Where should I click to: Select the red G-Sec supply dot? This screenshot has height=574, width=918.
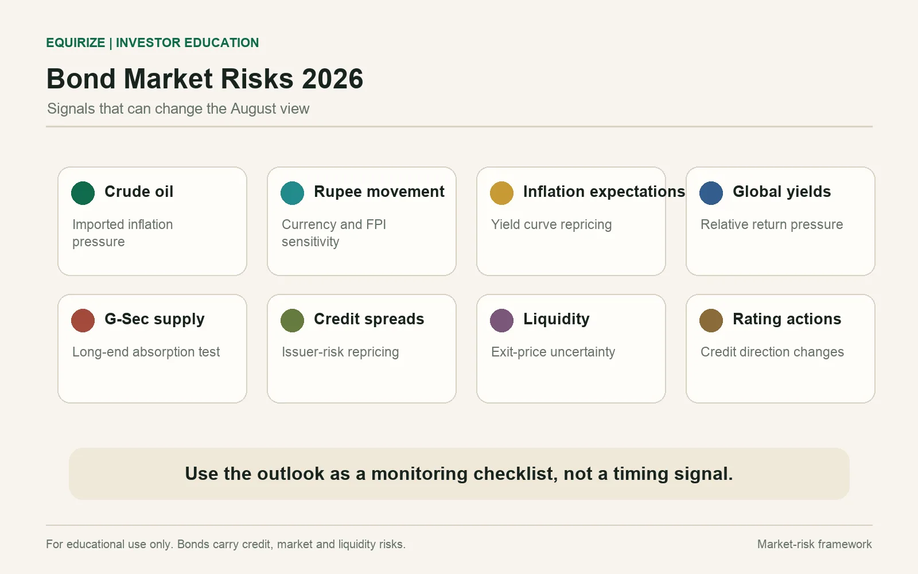(x=83, y=320)
